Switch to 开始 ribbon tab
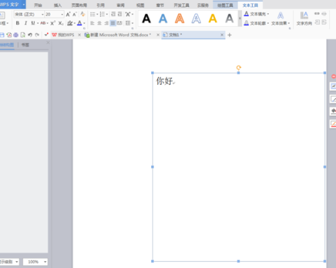The image size is (336, 268). 38,5
